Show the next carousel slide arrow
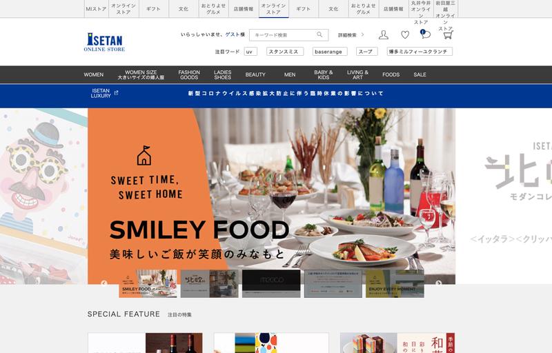The image size is (552, 353). click(x=438, y=283)
